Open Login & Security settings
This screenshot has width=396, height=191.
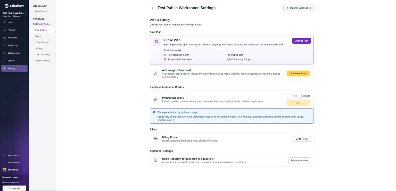pyautogui.click(x=40, y=11)
